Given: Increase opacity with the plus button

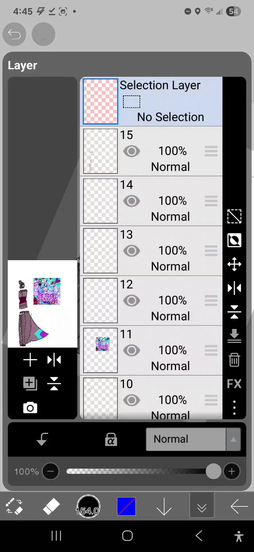Looking at the screenshot, I should [x=232, y=471].
